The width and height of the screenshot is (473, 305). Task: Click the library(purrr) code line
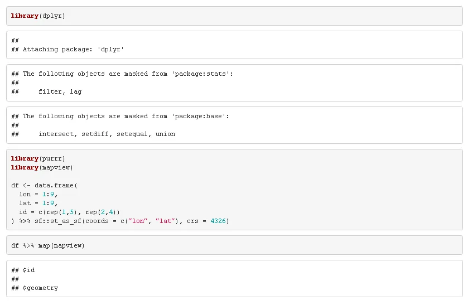(38, 158)
